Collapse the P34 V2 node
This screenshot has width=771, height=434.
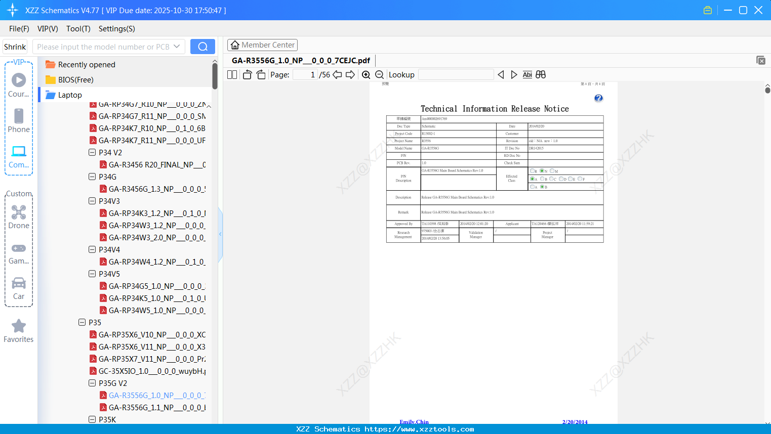point(92,152)
